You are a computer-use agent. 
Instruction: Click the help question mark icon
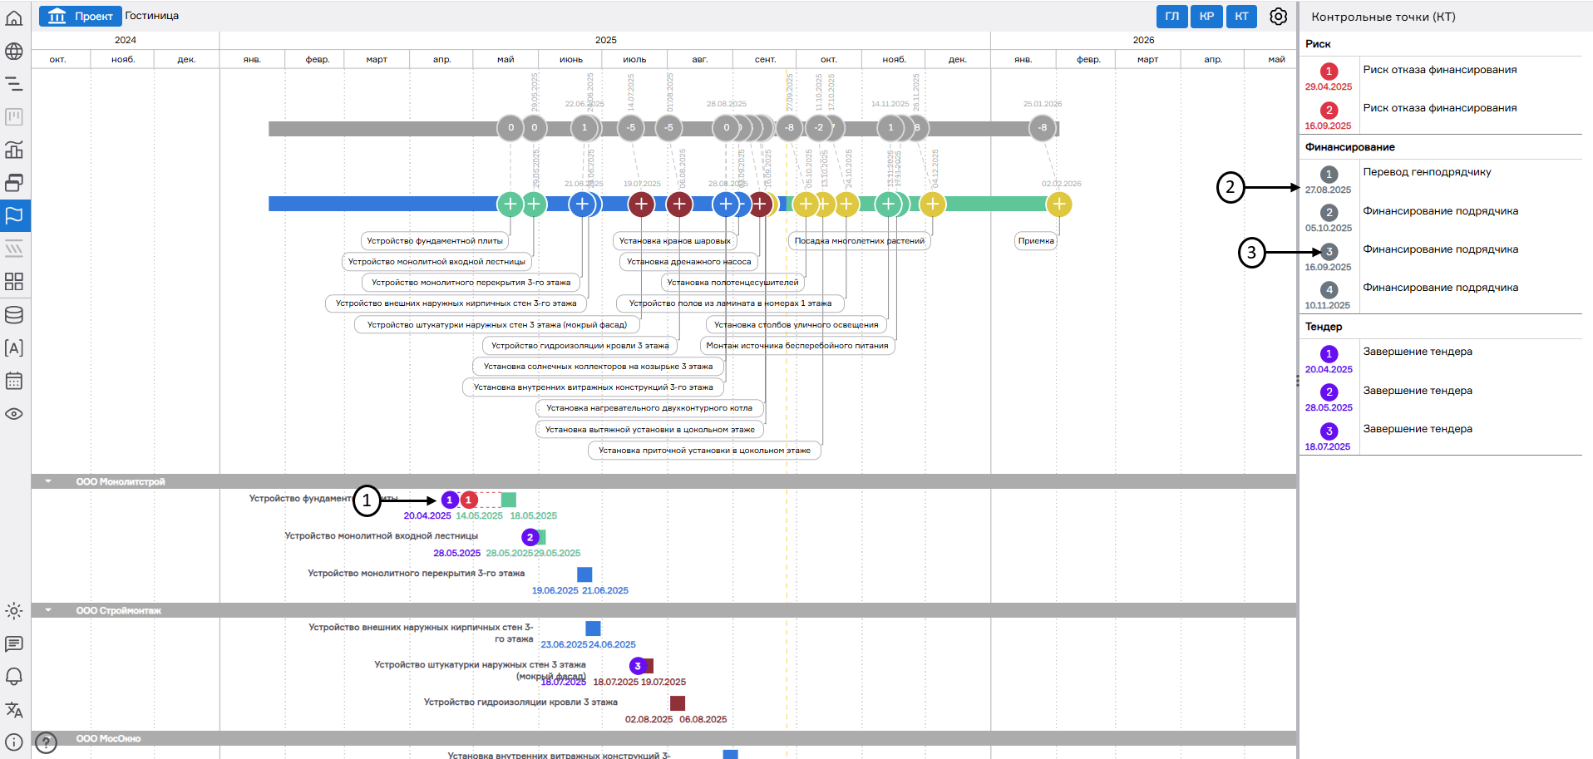[x=47, y=742]
